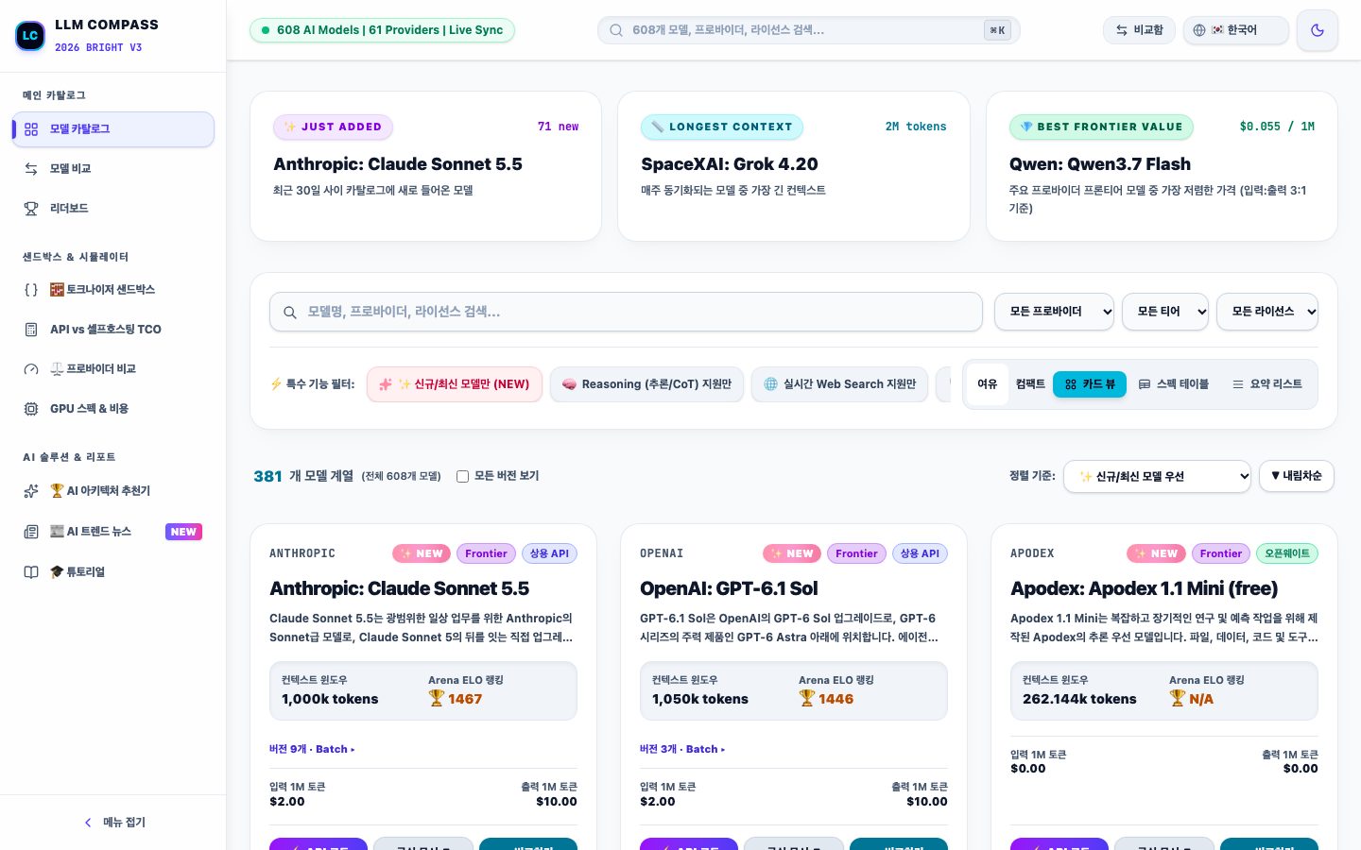
Task: Click the 262.144k tokens value on Apodex card
Action: click(1079, 700)
